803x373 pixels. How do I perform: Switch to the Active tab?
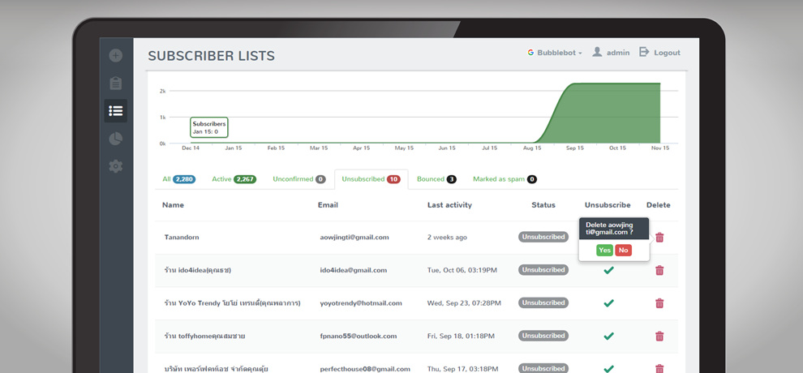click(x=234, y=179)
